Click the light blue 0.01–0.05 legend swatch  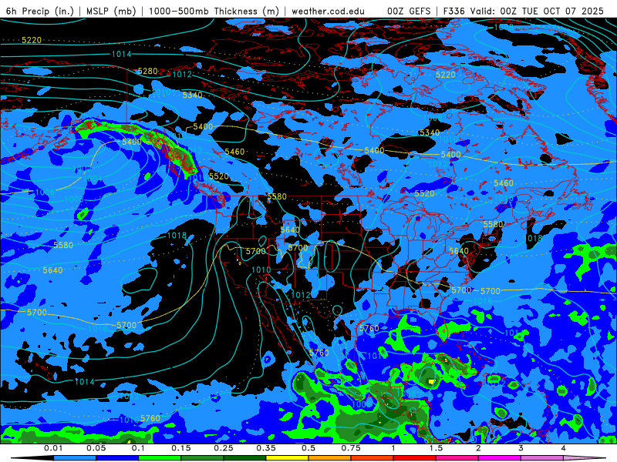(74, 458)
